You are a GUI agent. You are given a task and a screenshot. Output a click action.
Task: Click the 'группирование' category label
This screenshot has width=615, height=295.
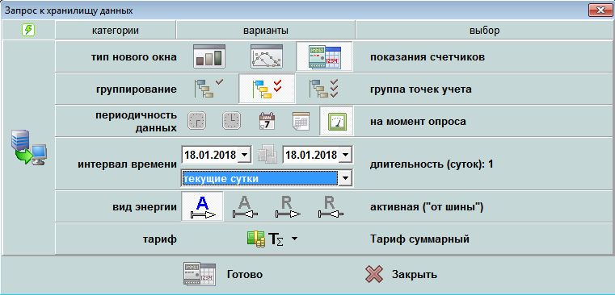pyautogui.click(x=136, y=89)
